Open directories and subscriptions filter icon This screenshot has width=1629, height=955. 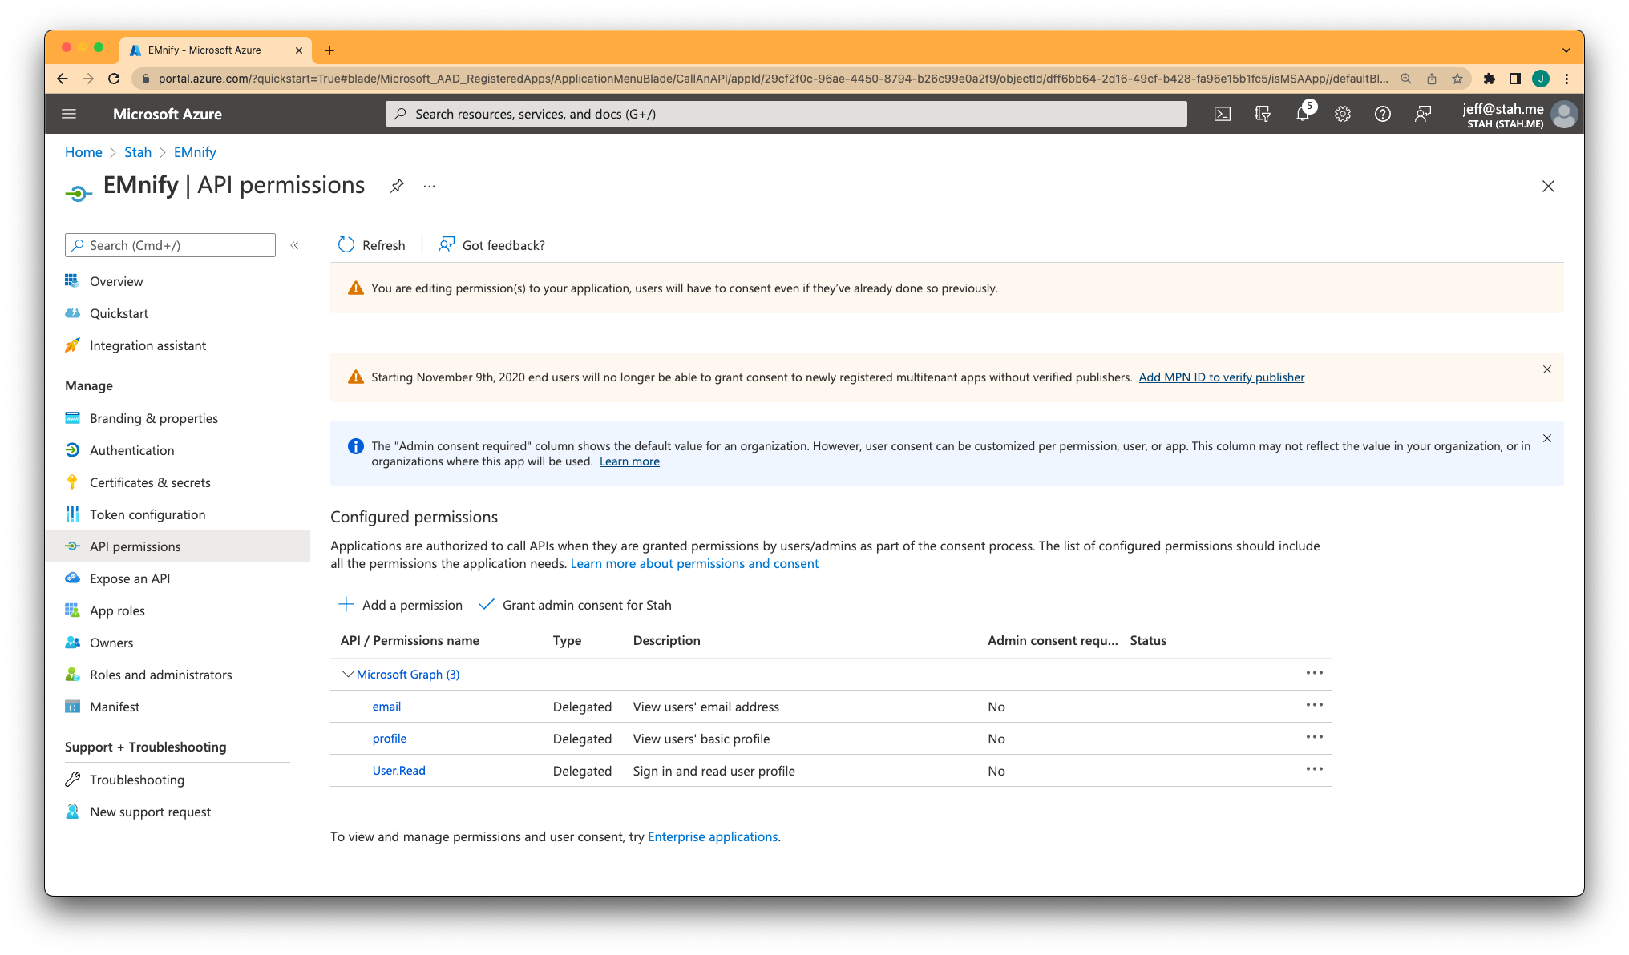[1262, 114]
